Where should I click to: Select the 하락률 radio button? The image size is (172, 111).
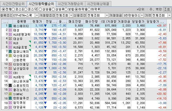pyautogui.click(x=76, y=9)
